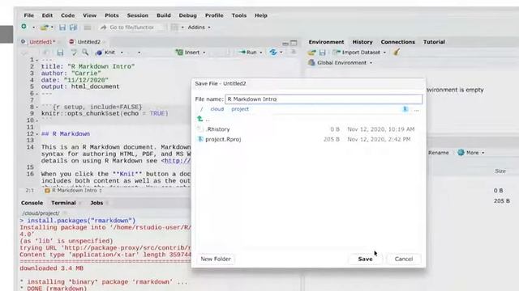This screenshot has width=519, height=291.
Task: Switch to the Console tab
Action: point(32,203)
